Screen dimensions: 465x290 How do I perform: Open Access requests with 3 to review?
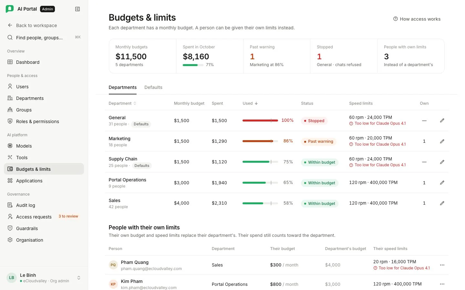pos(44,217)
